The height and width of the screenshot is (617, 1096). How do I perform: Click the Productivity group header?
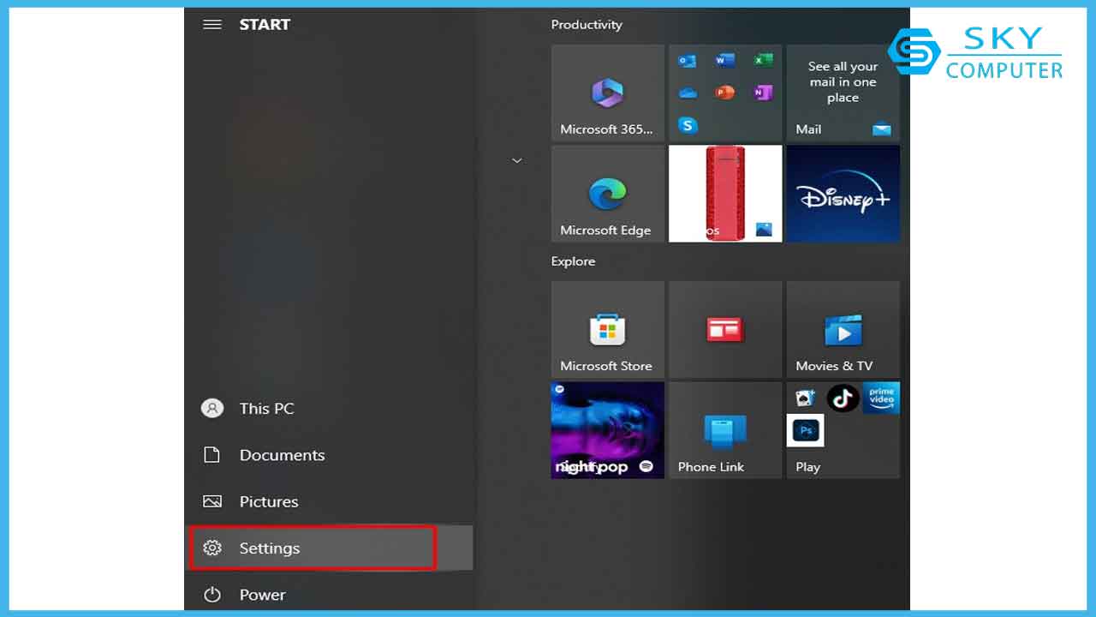coord(587,25)
